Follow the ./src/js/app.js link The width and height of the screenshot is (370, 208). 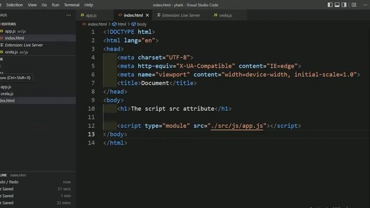pyautogui.click(x=237, y=126)
